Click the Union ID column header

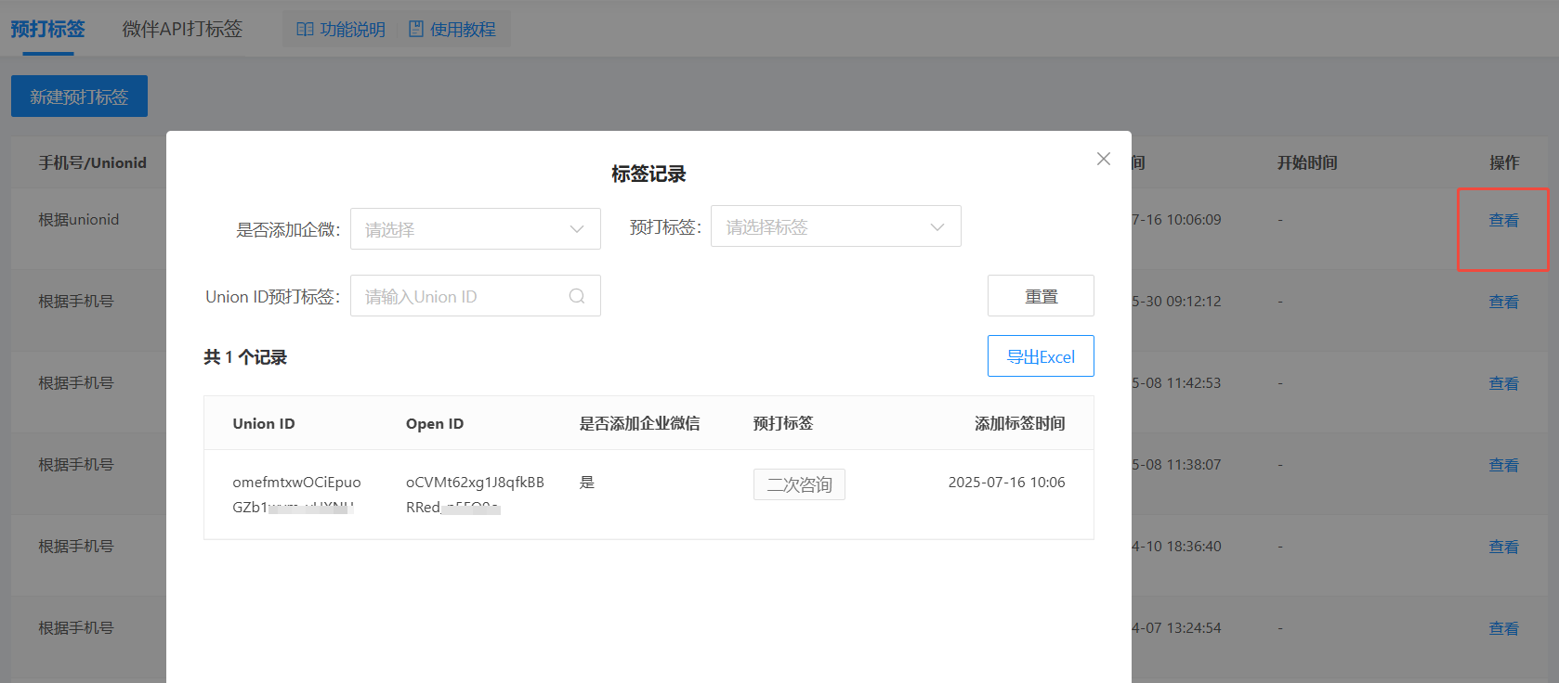point(264,423)
